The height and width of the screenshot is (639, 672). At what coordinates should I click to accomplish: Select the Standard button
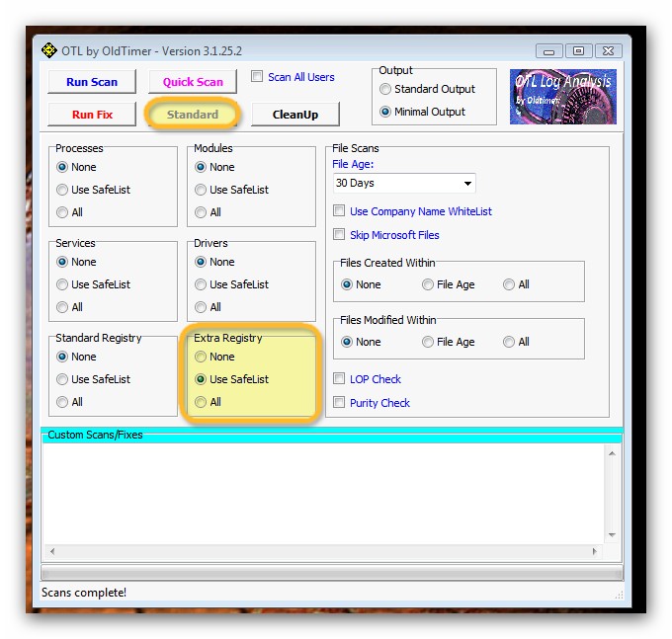click(x=193, y=115)
